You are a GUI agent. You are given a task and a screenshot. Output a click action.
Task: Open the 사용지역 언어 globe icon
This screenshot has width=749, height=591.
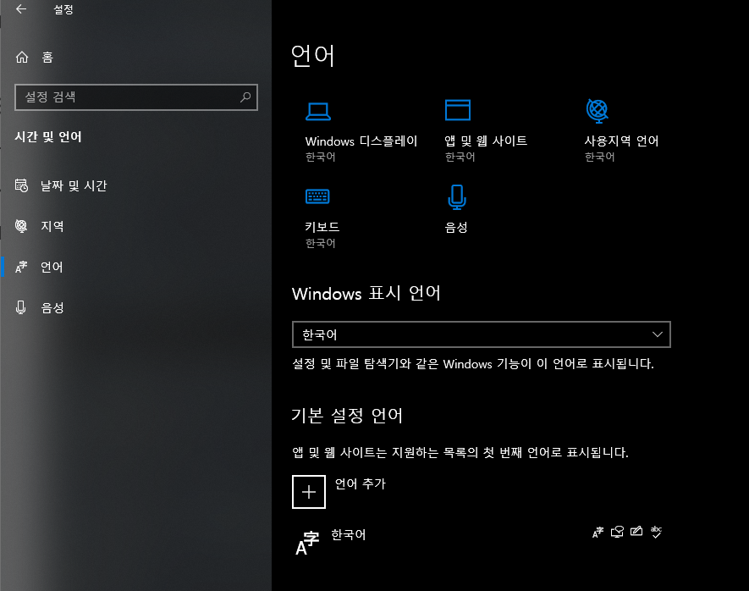[x=598, y=110]
